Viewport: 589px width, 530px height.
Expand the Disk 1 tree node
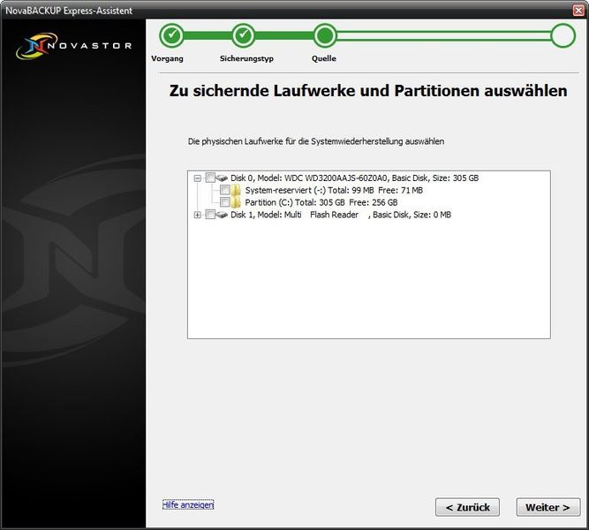point(197,215)
